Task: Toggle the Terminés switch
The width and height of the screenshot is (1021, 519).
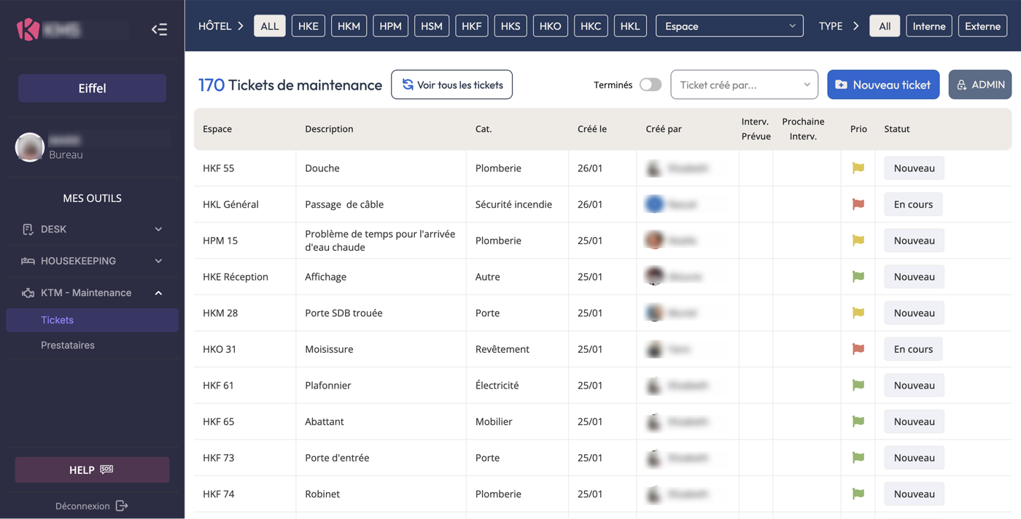Action: 651,85
